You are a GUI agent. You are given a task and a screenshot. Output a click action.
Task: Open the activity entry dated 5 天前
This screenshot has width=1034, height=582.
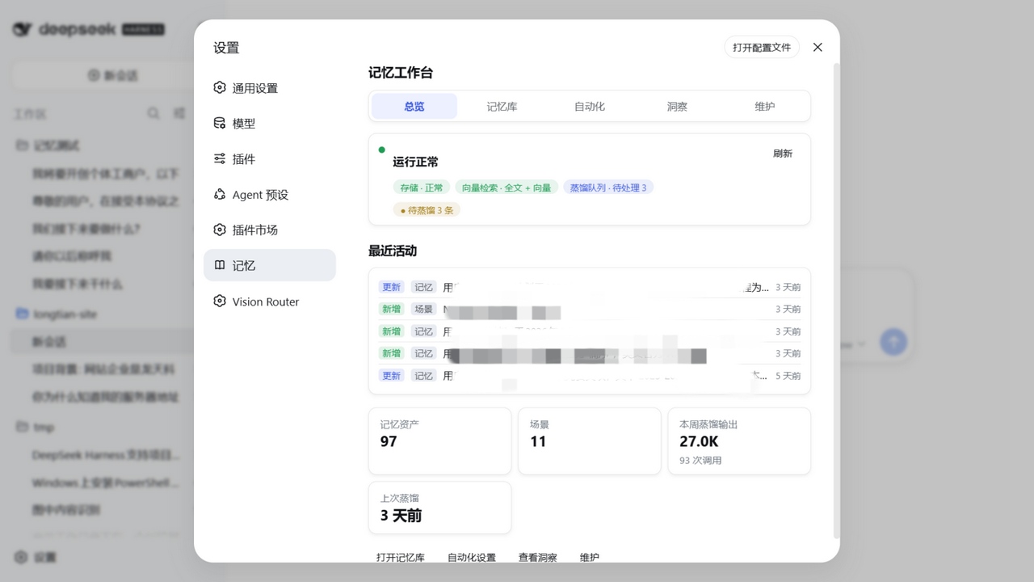click(590, 376)
